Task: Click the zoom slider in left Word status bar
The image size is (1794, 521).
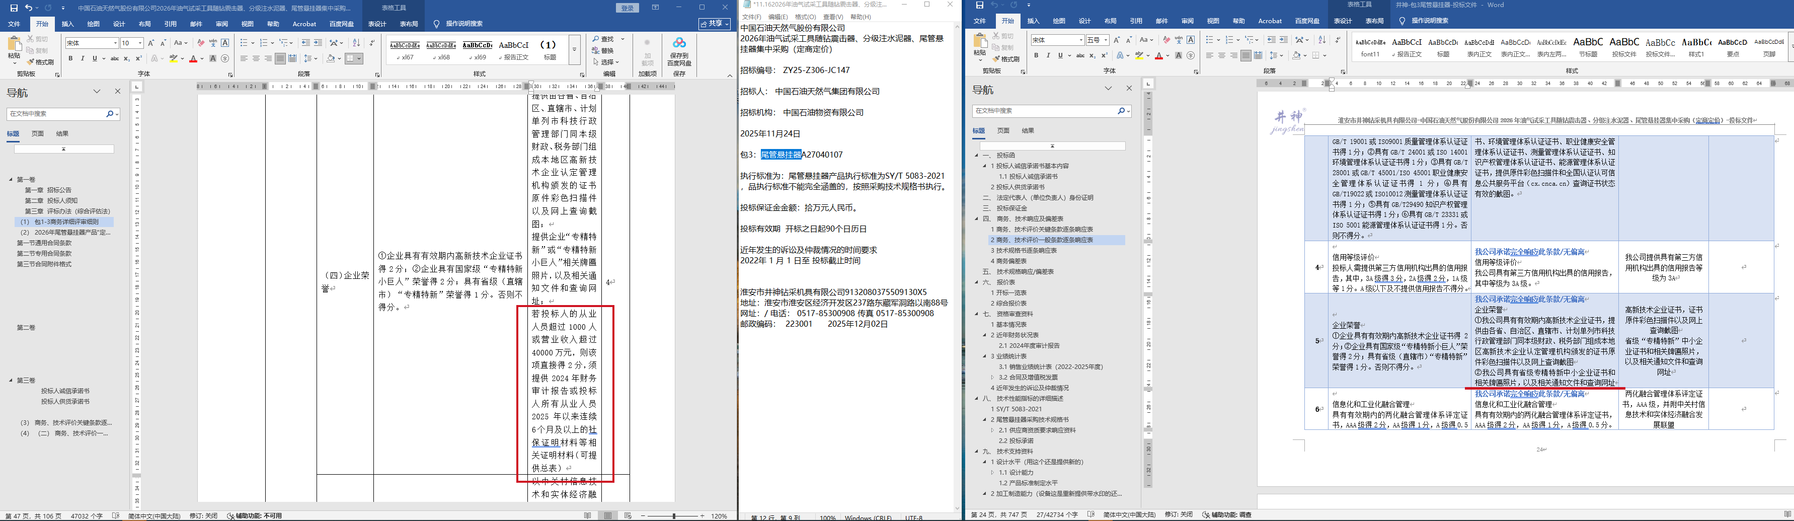Action: pyautogui.click(x=674, y=515)
